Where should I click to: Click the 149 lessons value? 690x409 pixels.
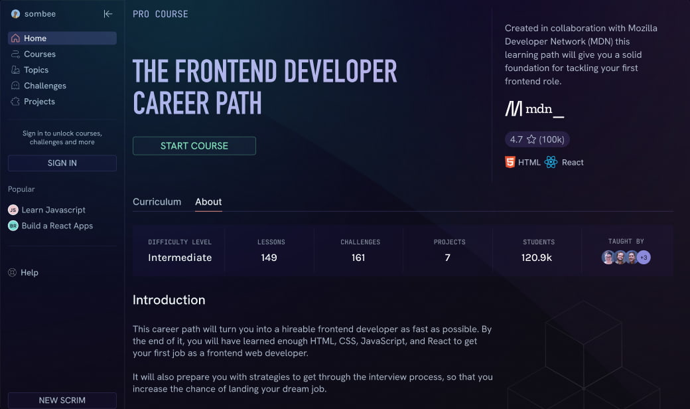tap(269, 258)
